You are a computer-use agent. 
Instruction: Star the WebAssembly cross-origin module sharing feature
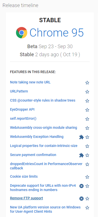[87, 128]
